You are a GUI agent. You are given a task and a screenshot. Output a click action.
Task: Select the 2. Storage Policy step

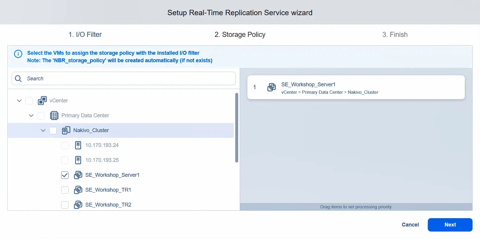[240, 35]
